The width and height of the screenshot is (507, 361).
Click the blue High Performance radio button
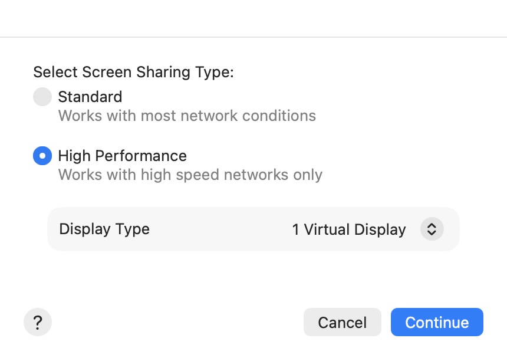tap(42, 156)
